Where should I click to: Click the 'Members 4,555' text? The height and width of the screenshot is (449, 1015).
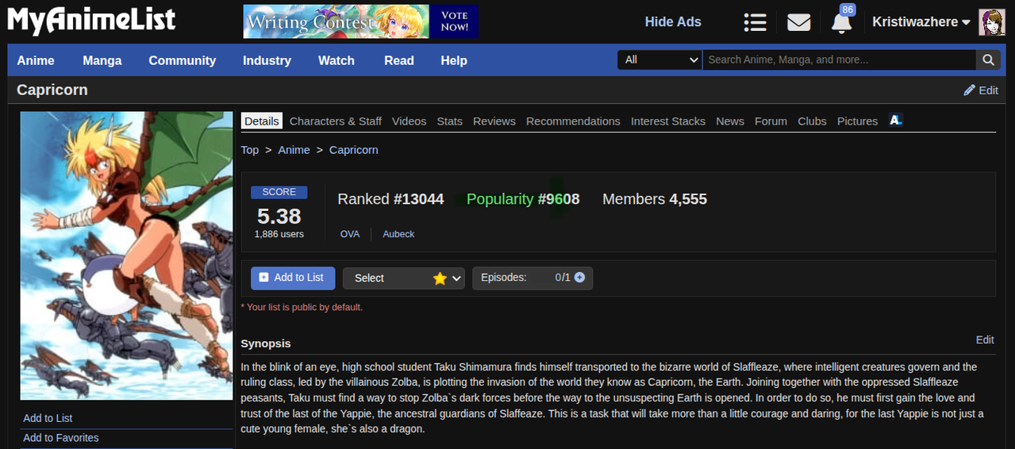(655, 199)
